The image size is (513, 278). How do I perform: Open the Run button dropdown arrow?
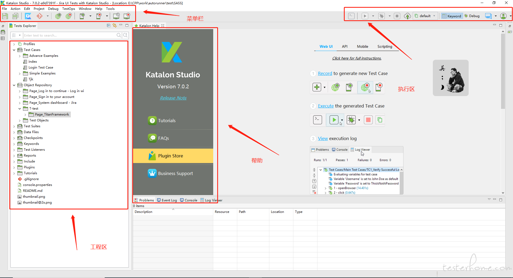373,16
